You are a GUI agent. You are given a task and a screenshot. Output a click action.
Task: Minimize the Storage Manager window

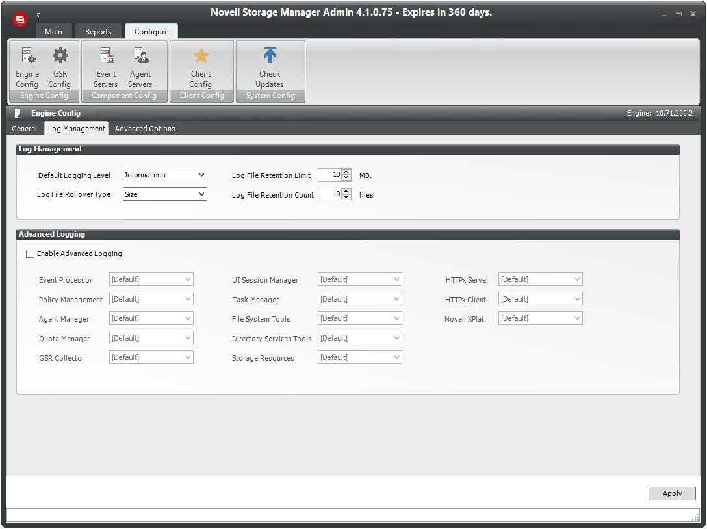click(664, 14)
